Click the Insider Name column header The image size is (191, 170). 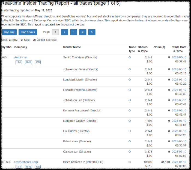(72, 47)
